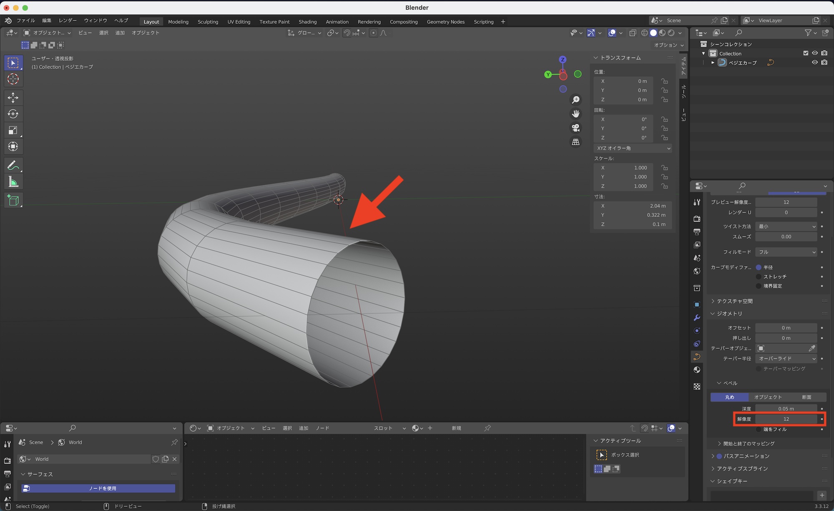Uncheck the Collection exclude checkbox
This screenshot has width=834, height=511.
806,53
